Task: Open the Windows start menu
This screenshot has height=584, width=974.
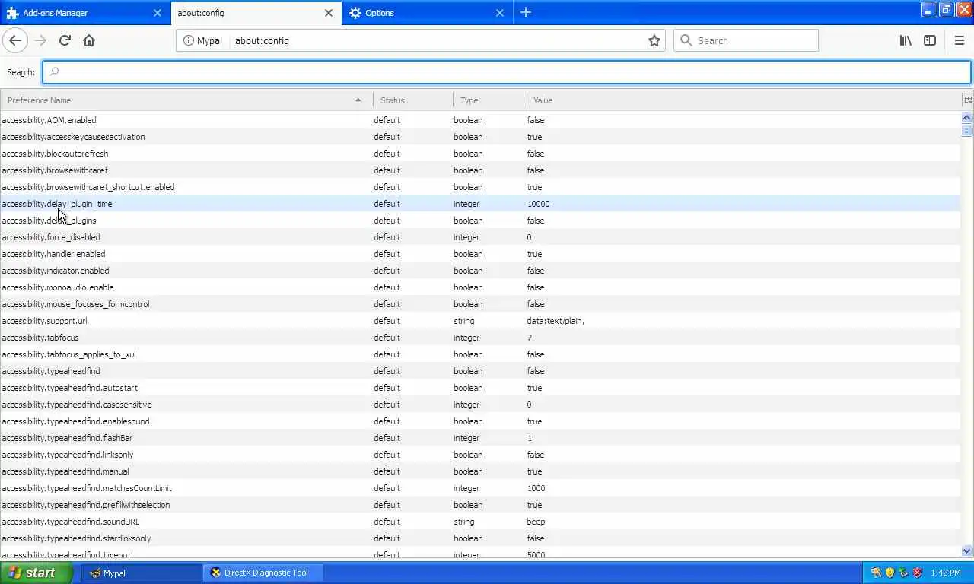Action: (37, 573)
